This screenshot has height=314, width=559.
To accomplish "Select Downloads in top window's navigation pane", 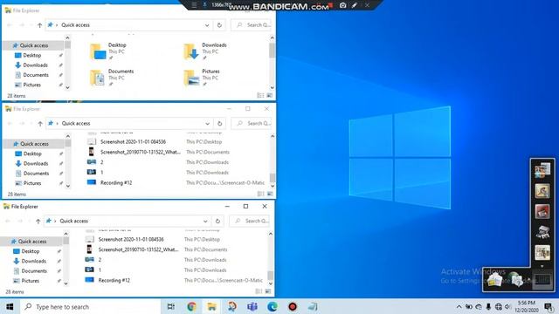I will [x=35, y=65].
